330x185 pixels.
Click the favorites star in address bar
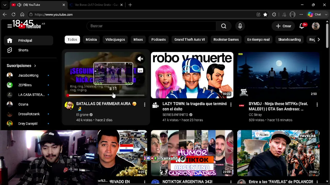(265, 15)
